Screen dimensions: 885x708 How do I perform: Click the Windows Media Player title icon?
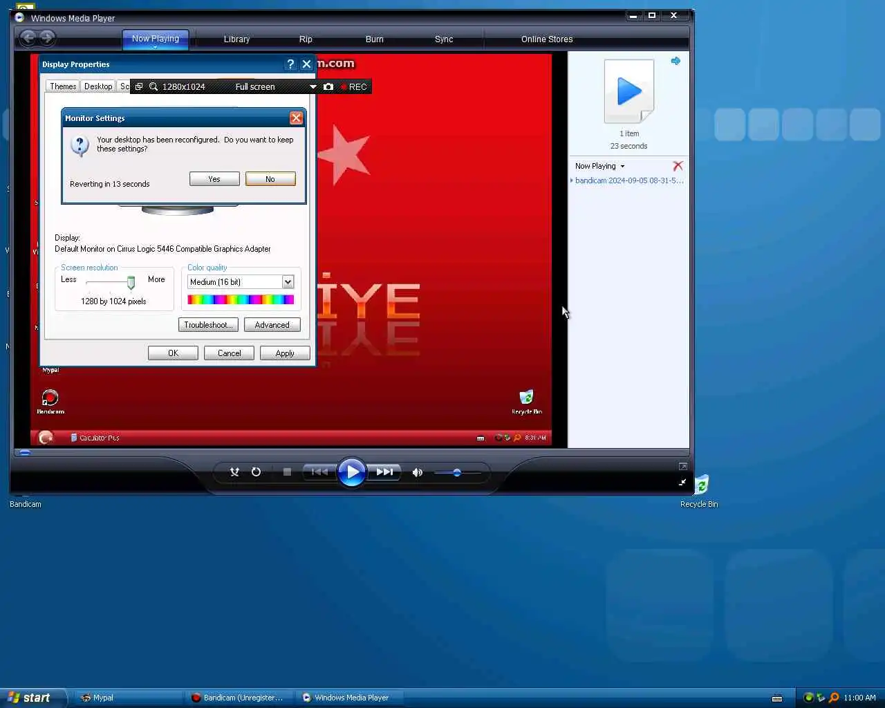tap(19, 18)
